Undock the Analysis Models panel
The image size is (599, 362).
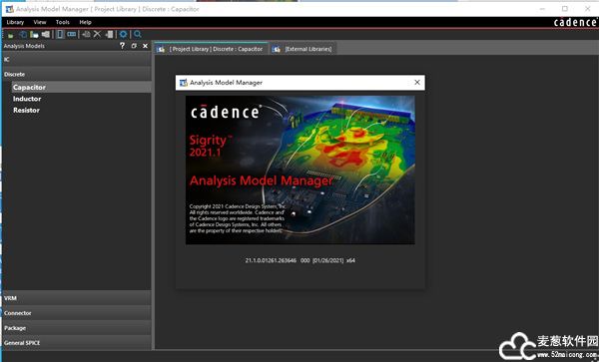pos(134,46)
